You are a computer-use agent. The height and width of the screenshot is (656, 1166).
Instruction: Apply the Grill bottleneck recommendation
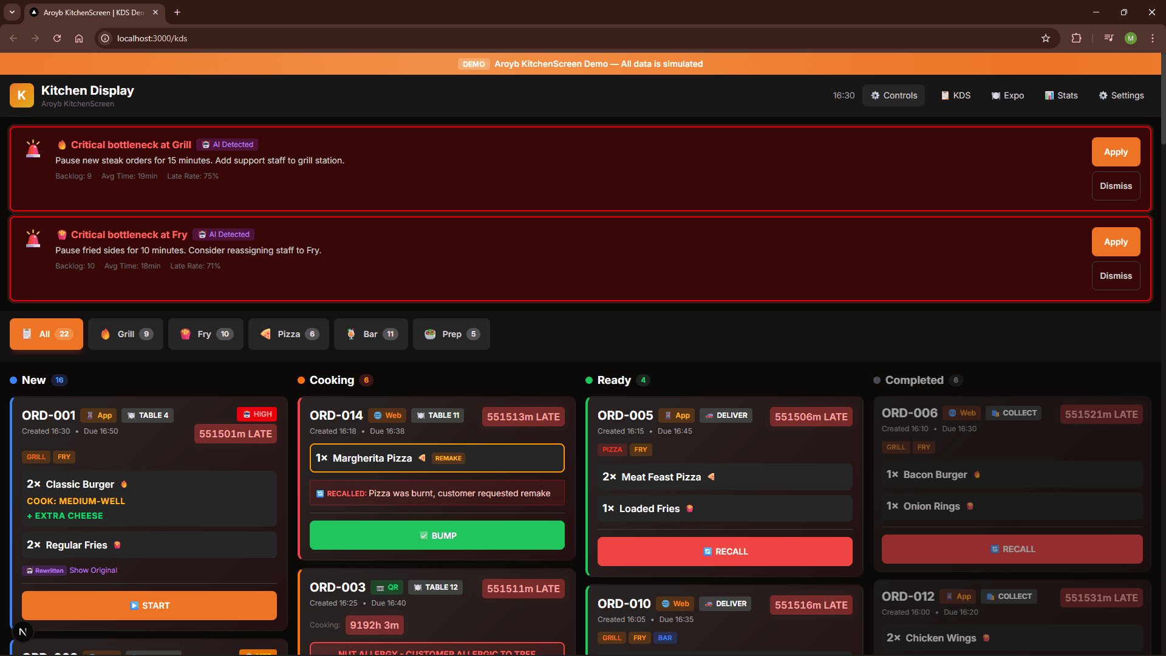1116,152
